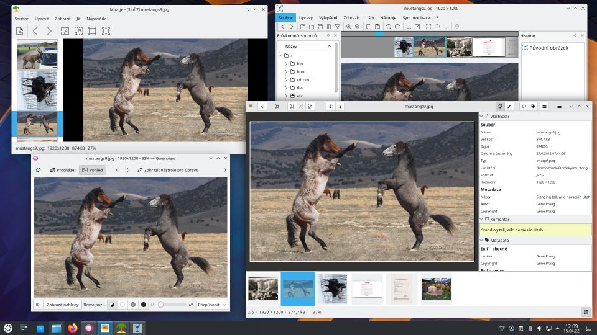Toggle Zobrazit náhledy thumbnails in Gwenview
The width and height of the screenshot is (597, 335).
pyautogui.click(x=62, y=305)
